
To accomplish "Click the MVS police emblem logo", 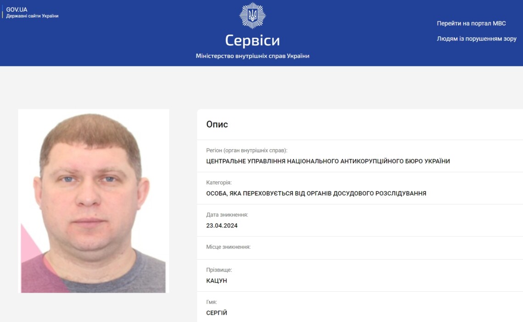I will click(252, 15).
